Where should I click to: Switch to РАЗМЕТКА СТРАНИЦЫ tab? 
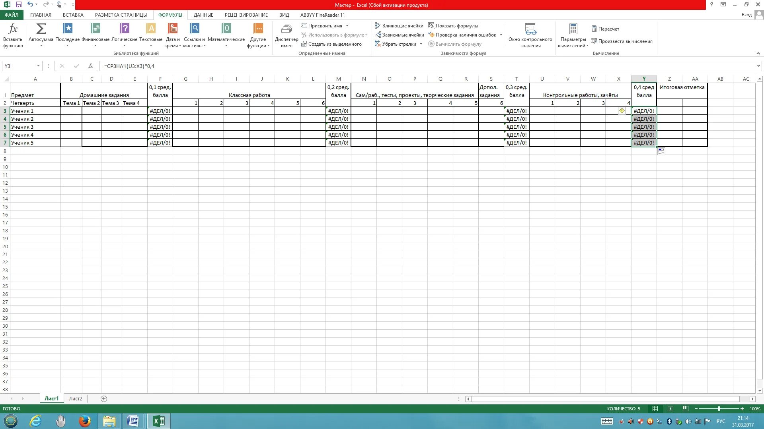pos(121,15)
